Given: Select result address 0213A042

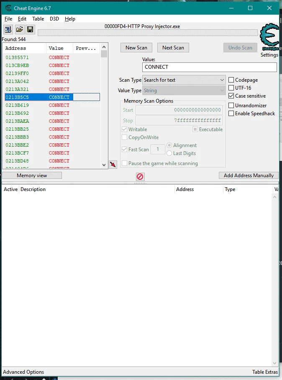Looking at the screenshot, I should 17,81.
